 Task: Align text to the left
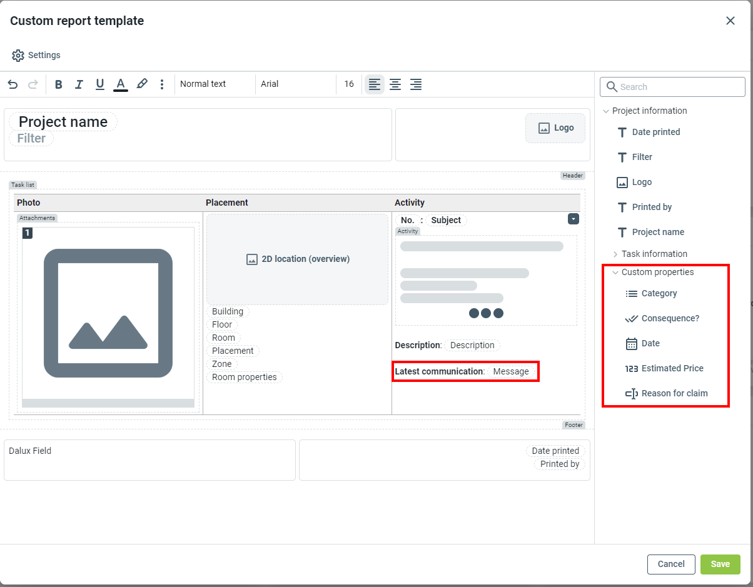pyautogui.click(x=374, y=84)
